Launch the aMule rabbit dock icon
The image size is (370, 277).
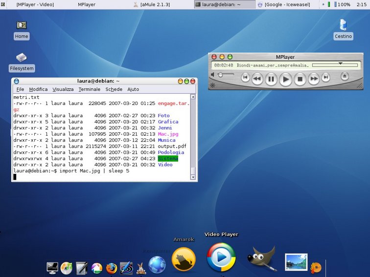tap(140, 269)
